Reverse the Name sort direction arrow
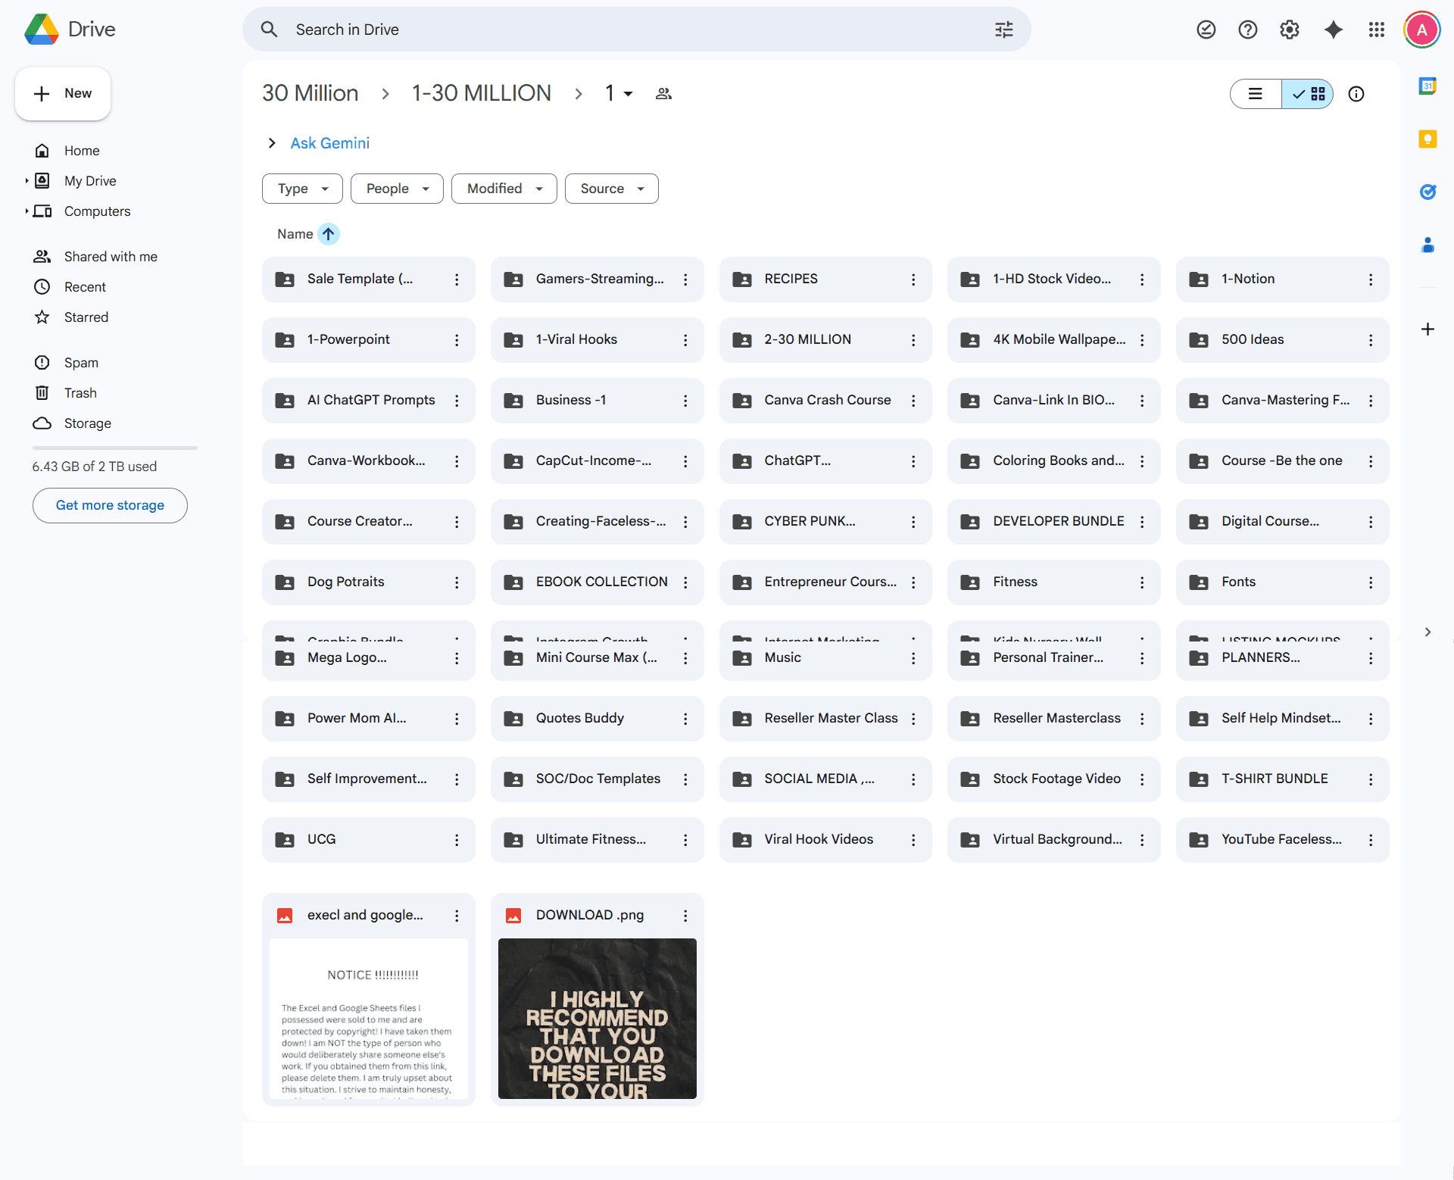Image resolution: width=1454 pixels, height=1180 pixels. coord(328,234)
